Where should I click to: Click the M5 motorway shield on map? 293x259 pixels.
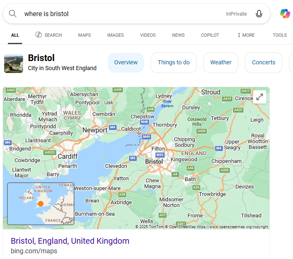(x=133, y=158)
